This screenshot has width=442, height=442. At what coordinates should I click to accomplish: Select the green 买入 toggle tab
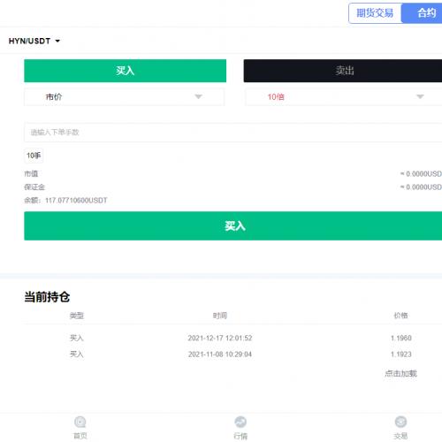126,71
